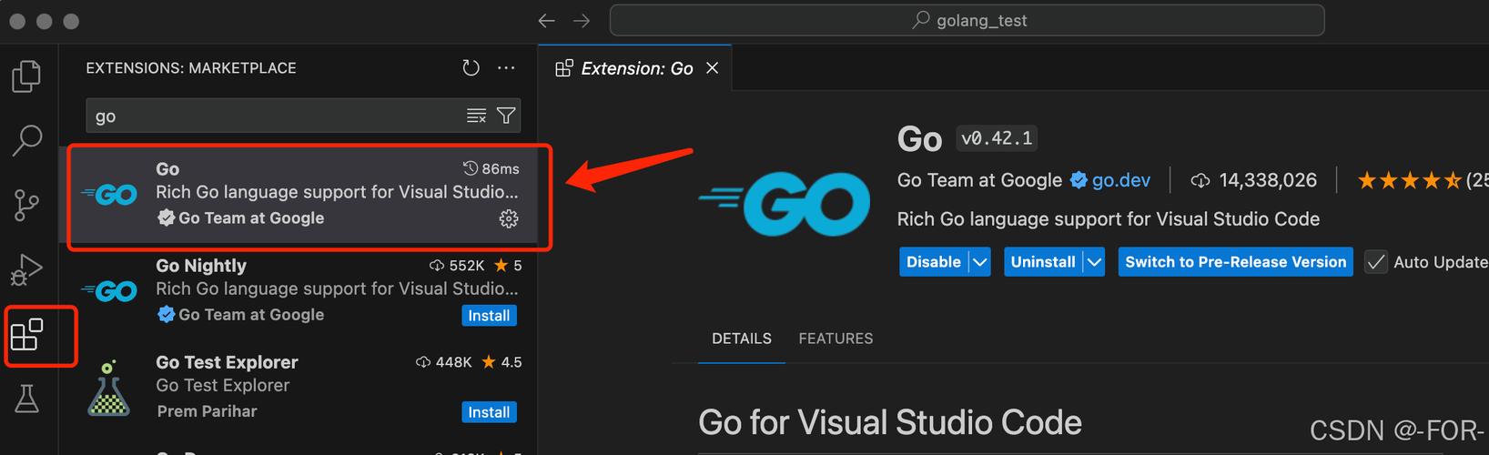
Task: Click the large Go logo in details
Action: pyautogui.click(x=785, y=205)
